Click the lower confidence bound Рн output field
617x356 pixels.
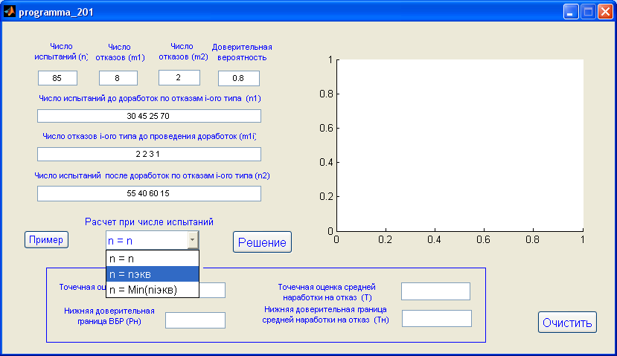[195, 320]
